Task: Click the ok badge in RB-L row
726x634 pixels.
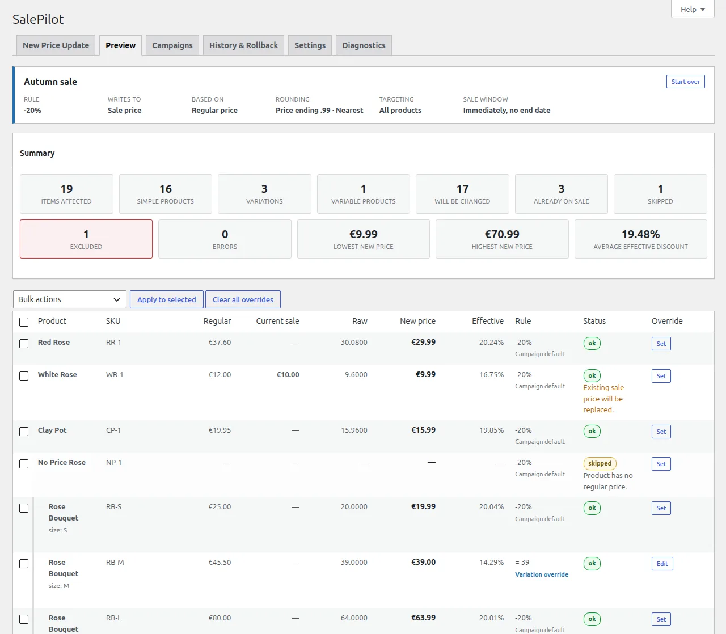Action: click(592, 619)
